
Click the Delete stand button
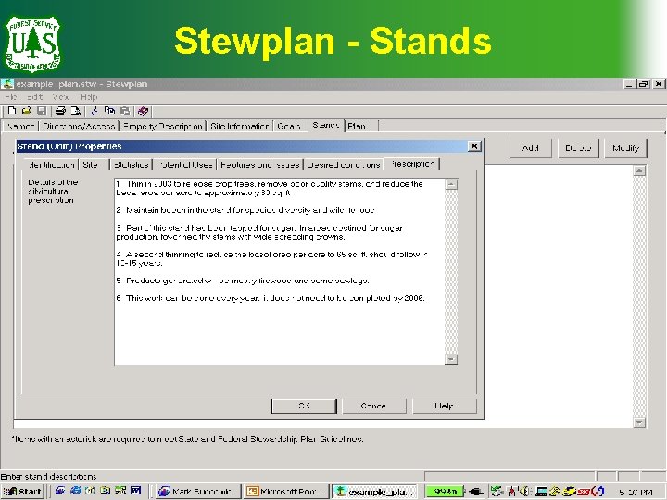point(578,148)
